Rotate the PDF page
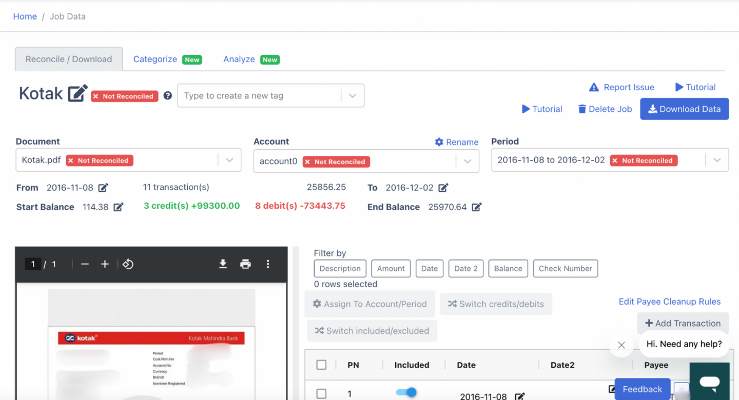This screenshot has width=739, height=400. click(128, 264)
